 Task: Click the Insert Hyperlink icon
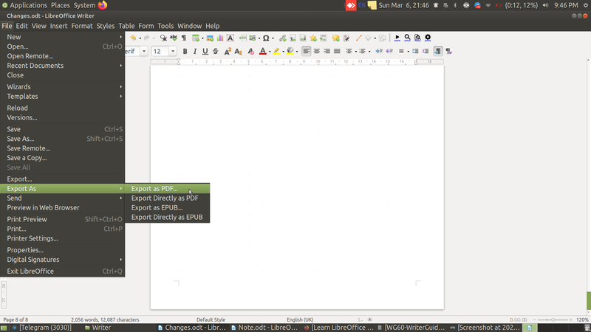(282, 38)
